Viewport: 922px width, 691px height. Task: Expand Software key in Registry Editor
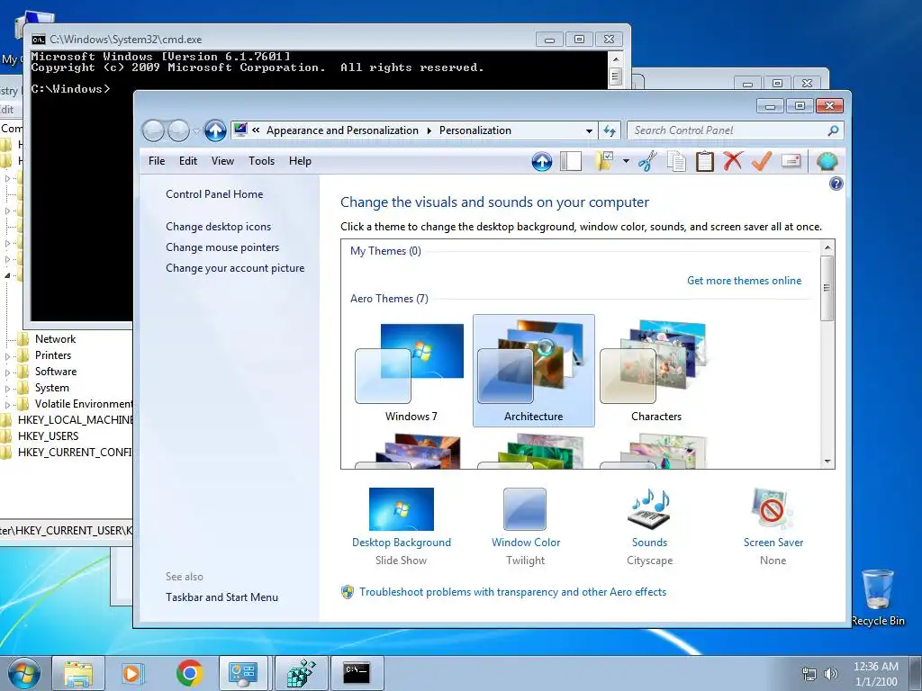pos(7,372)
